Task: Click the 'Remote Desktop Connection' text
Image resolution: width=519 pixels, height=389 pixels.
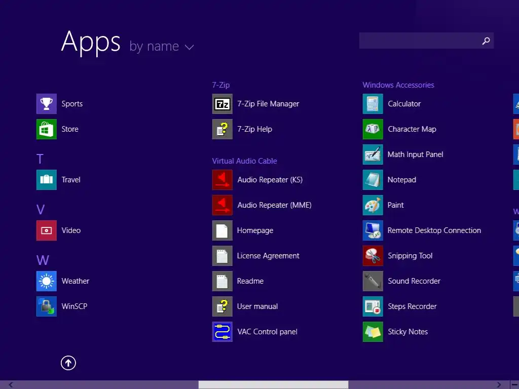Action: 434,230
